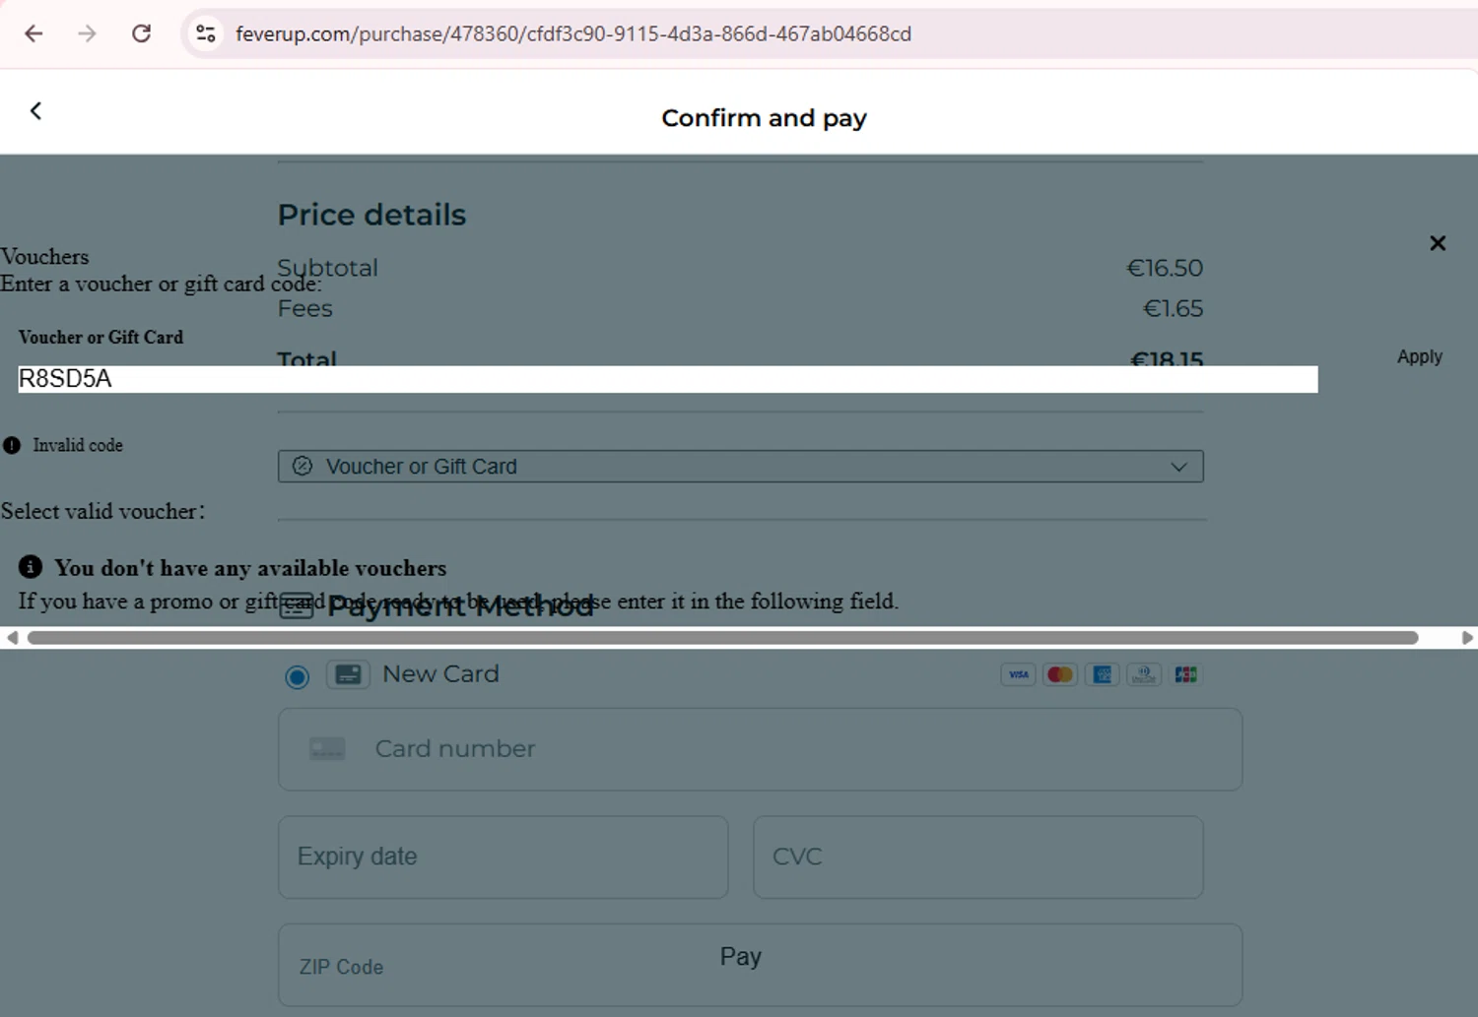Image resolution: width=1478 pixels, height=1017 pixels.
Task: Open site information icon in address bar
Action: point(205,33)
